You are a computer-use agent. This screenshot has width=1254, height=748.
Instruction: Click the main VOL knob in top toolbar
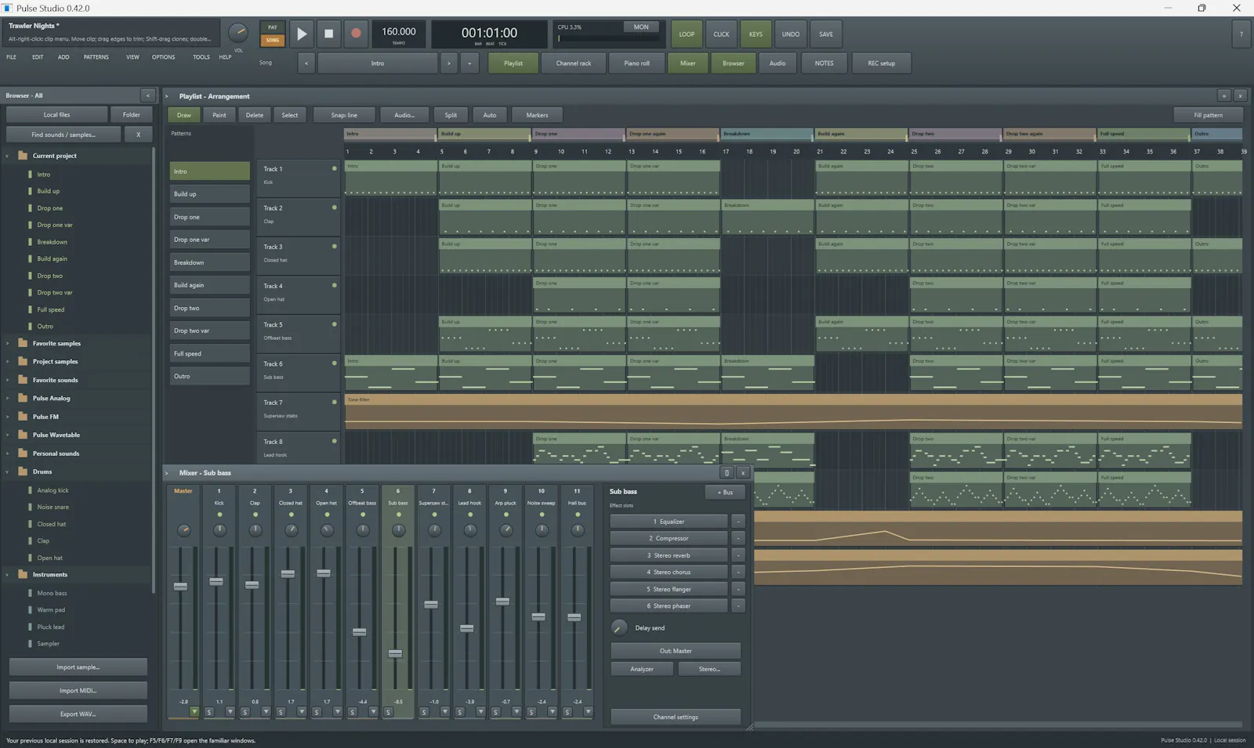237,33
